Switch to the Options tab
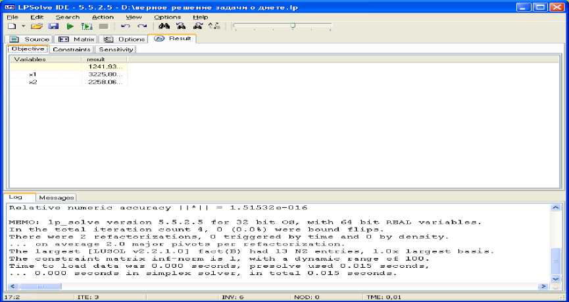Image resolution: width=569 pixels, height=302 pixels. pyautogui.click(x=124, y=39)
